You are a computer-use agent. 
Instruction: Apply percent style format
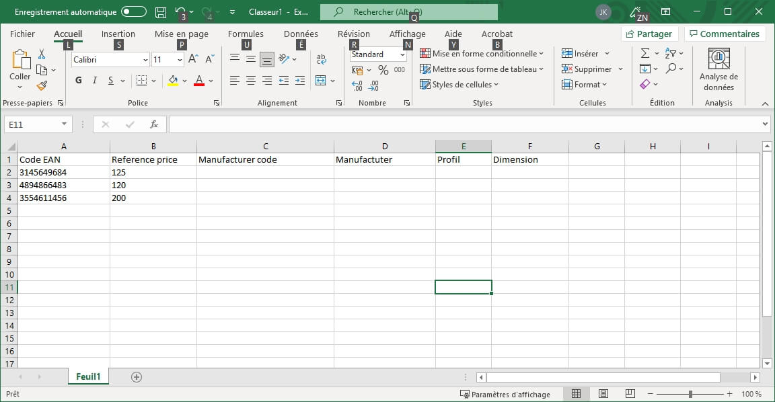point(383,70)
